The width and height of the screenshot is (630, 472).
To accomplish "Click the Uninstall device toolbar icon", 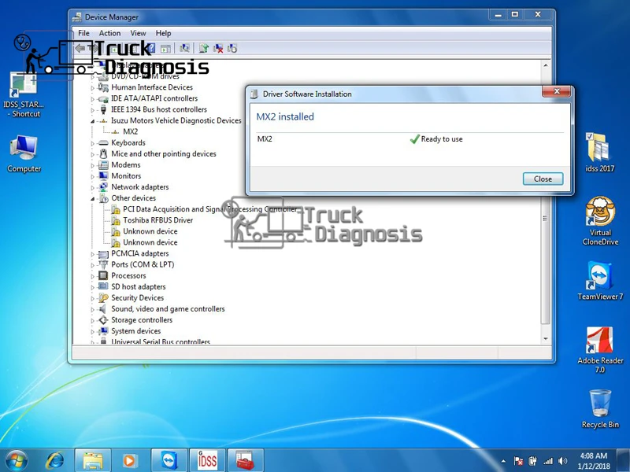I will 218,49.
